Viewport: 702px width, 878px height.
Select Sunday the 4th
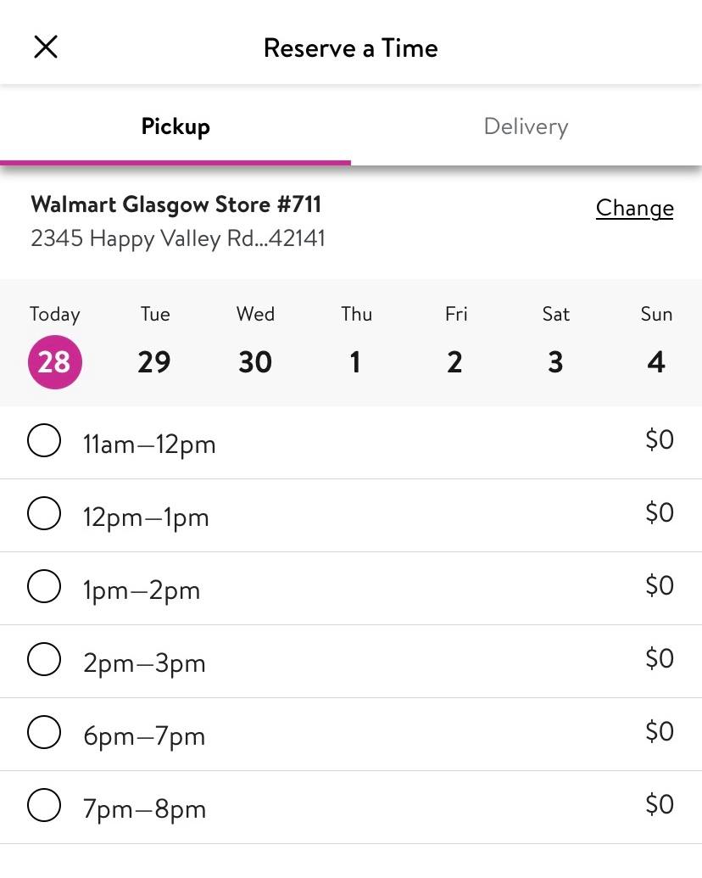pyautogui.click(x=656, y=362)
